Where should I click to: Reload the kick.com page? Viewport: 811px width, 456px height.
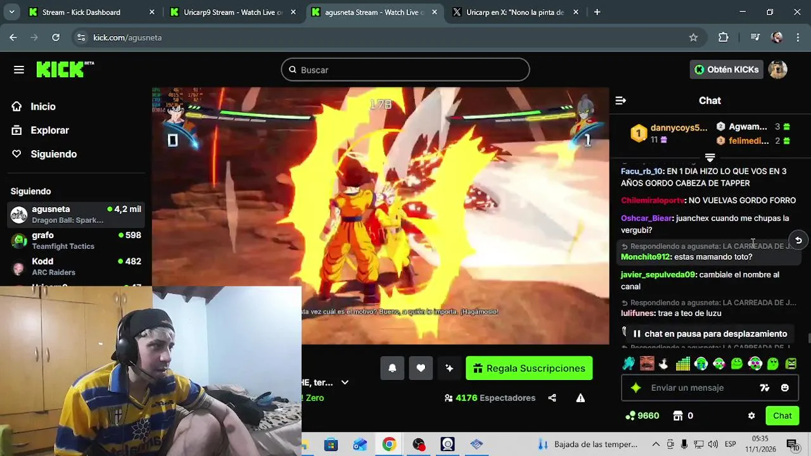[56, 37]
